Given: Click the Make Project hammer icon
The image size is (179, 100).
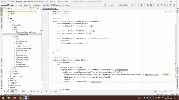Looking at the screenshot, I should (105, 5).
